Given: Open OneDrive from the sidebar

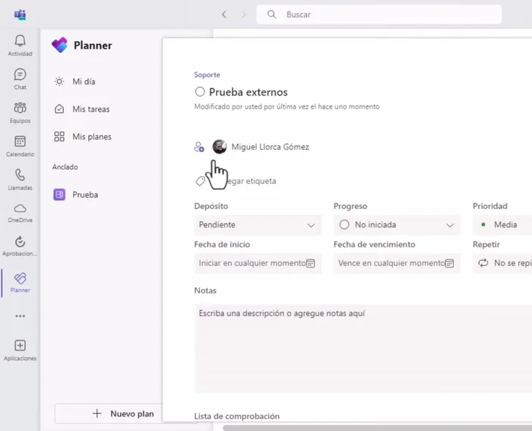Looking at the screenshot, I should 20,212.
